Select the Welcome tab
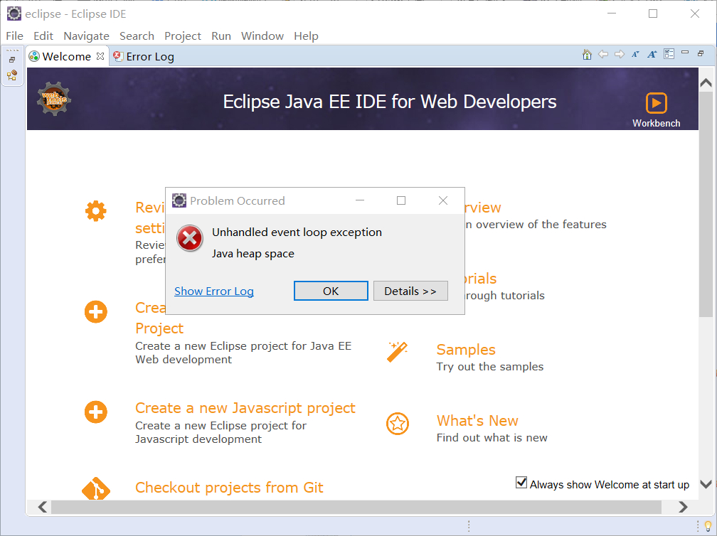Screen dimensions: 717x536 (x=67, y=56)
